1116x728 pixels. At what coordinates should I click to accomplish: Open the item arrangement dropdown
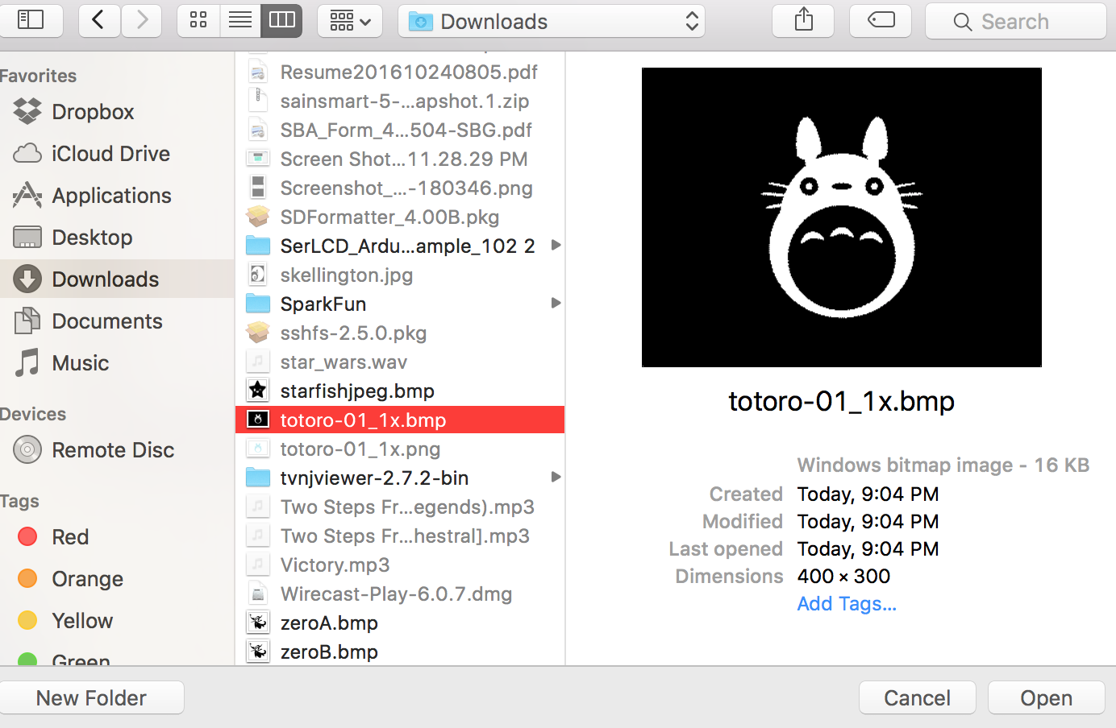click(x=350, y=20)
